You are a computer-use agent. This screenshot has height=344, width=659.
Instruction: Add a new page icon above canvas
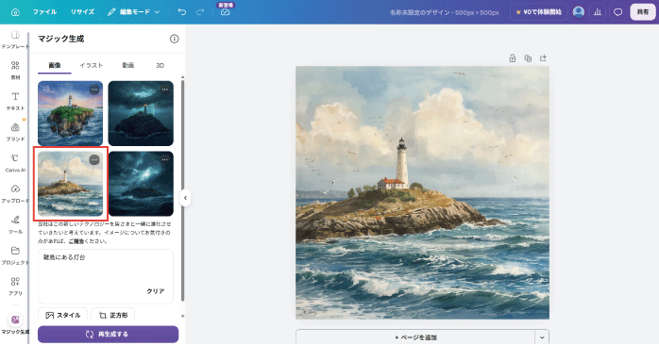[x=544, y=58]
